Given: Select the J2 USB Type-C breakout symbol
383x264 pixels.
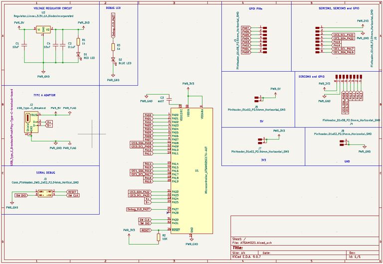Looking at the screenshot, I should pyautogui.click(x=31, y=122).
